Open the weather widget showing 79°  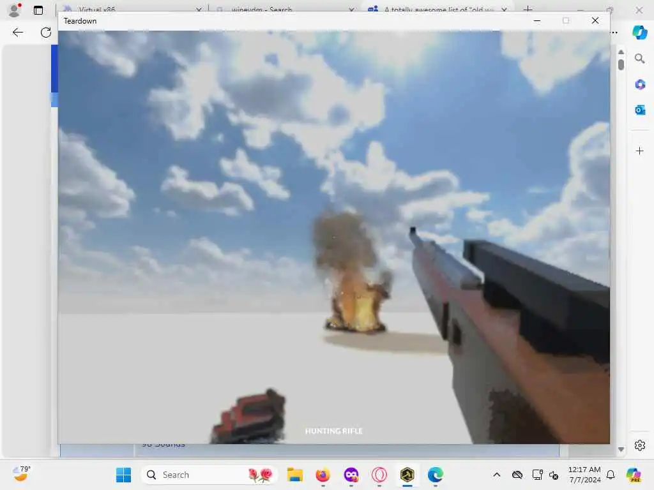point(21,474)
